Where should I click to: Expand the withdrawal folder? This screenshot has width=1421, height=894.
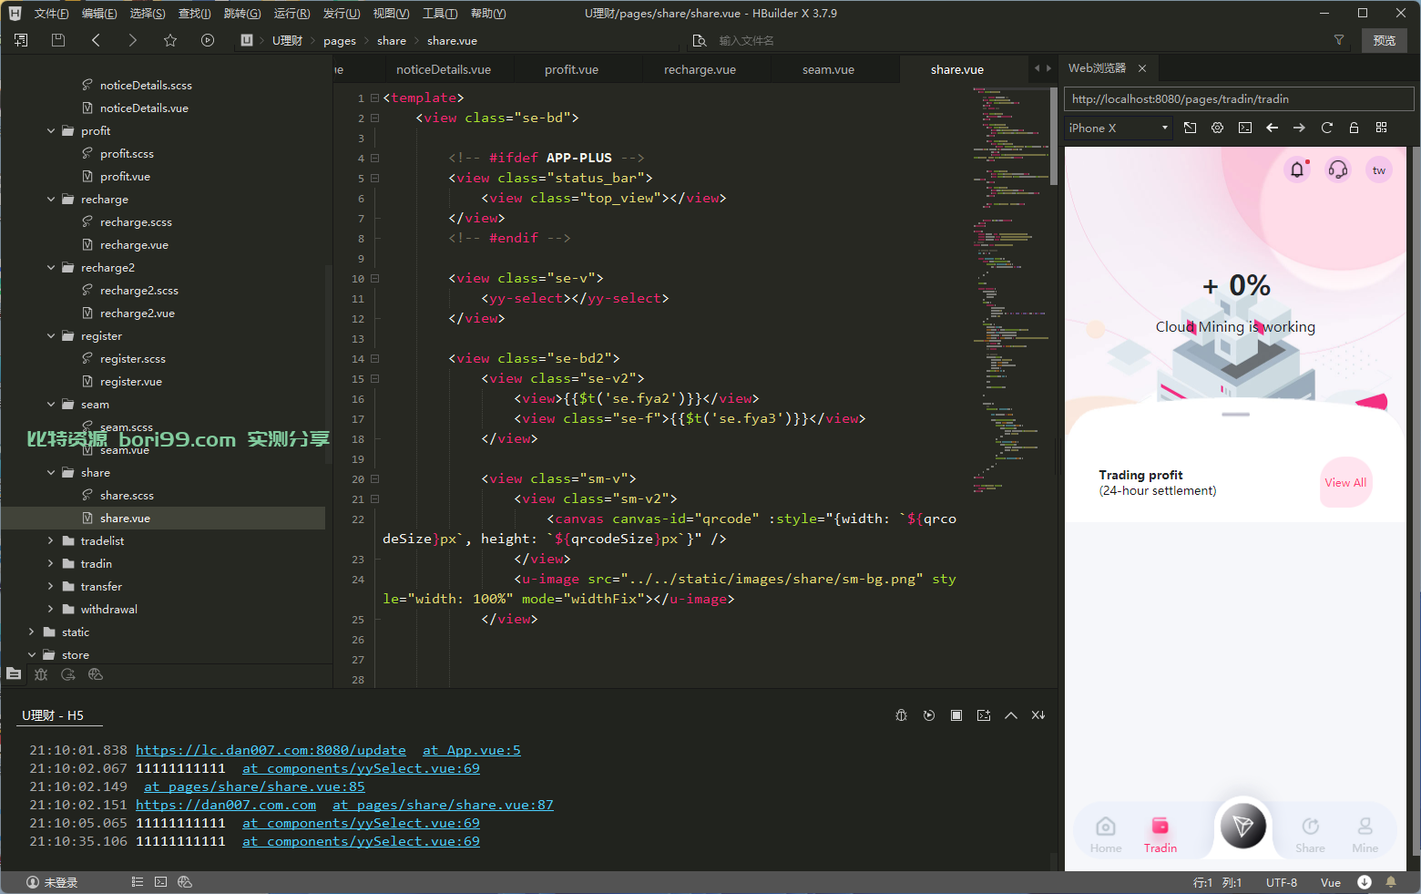pos(51,610)
